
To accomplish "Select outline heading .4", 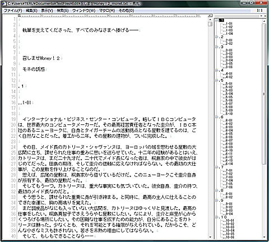I will [x=221, y=71].
